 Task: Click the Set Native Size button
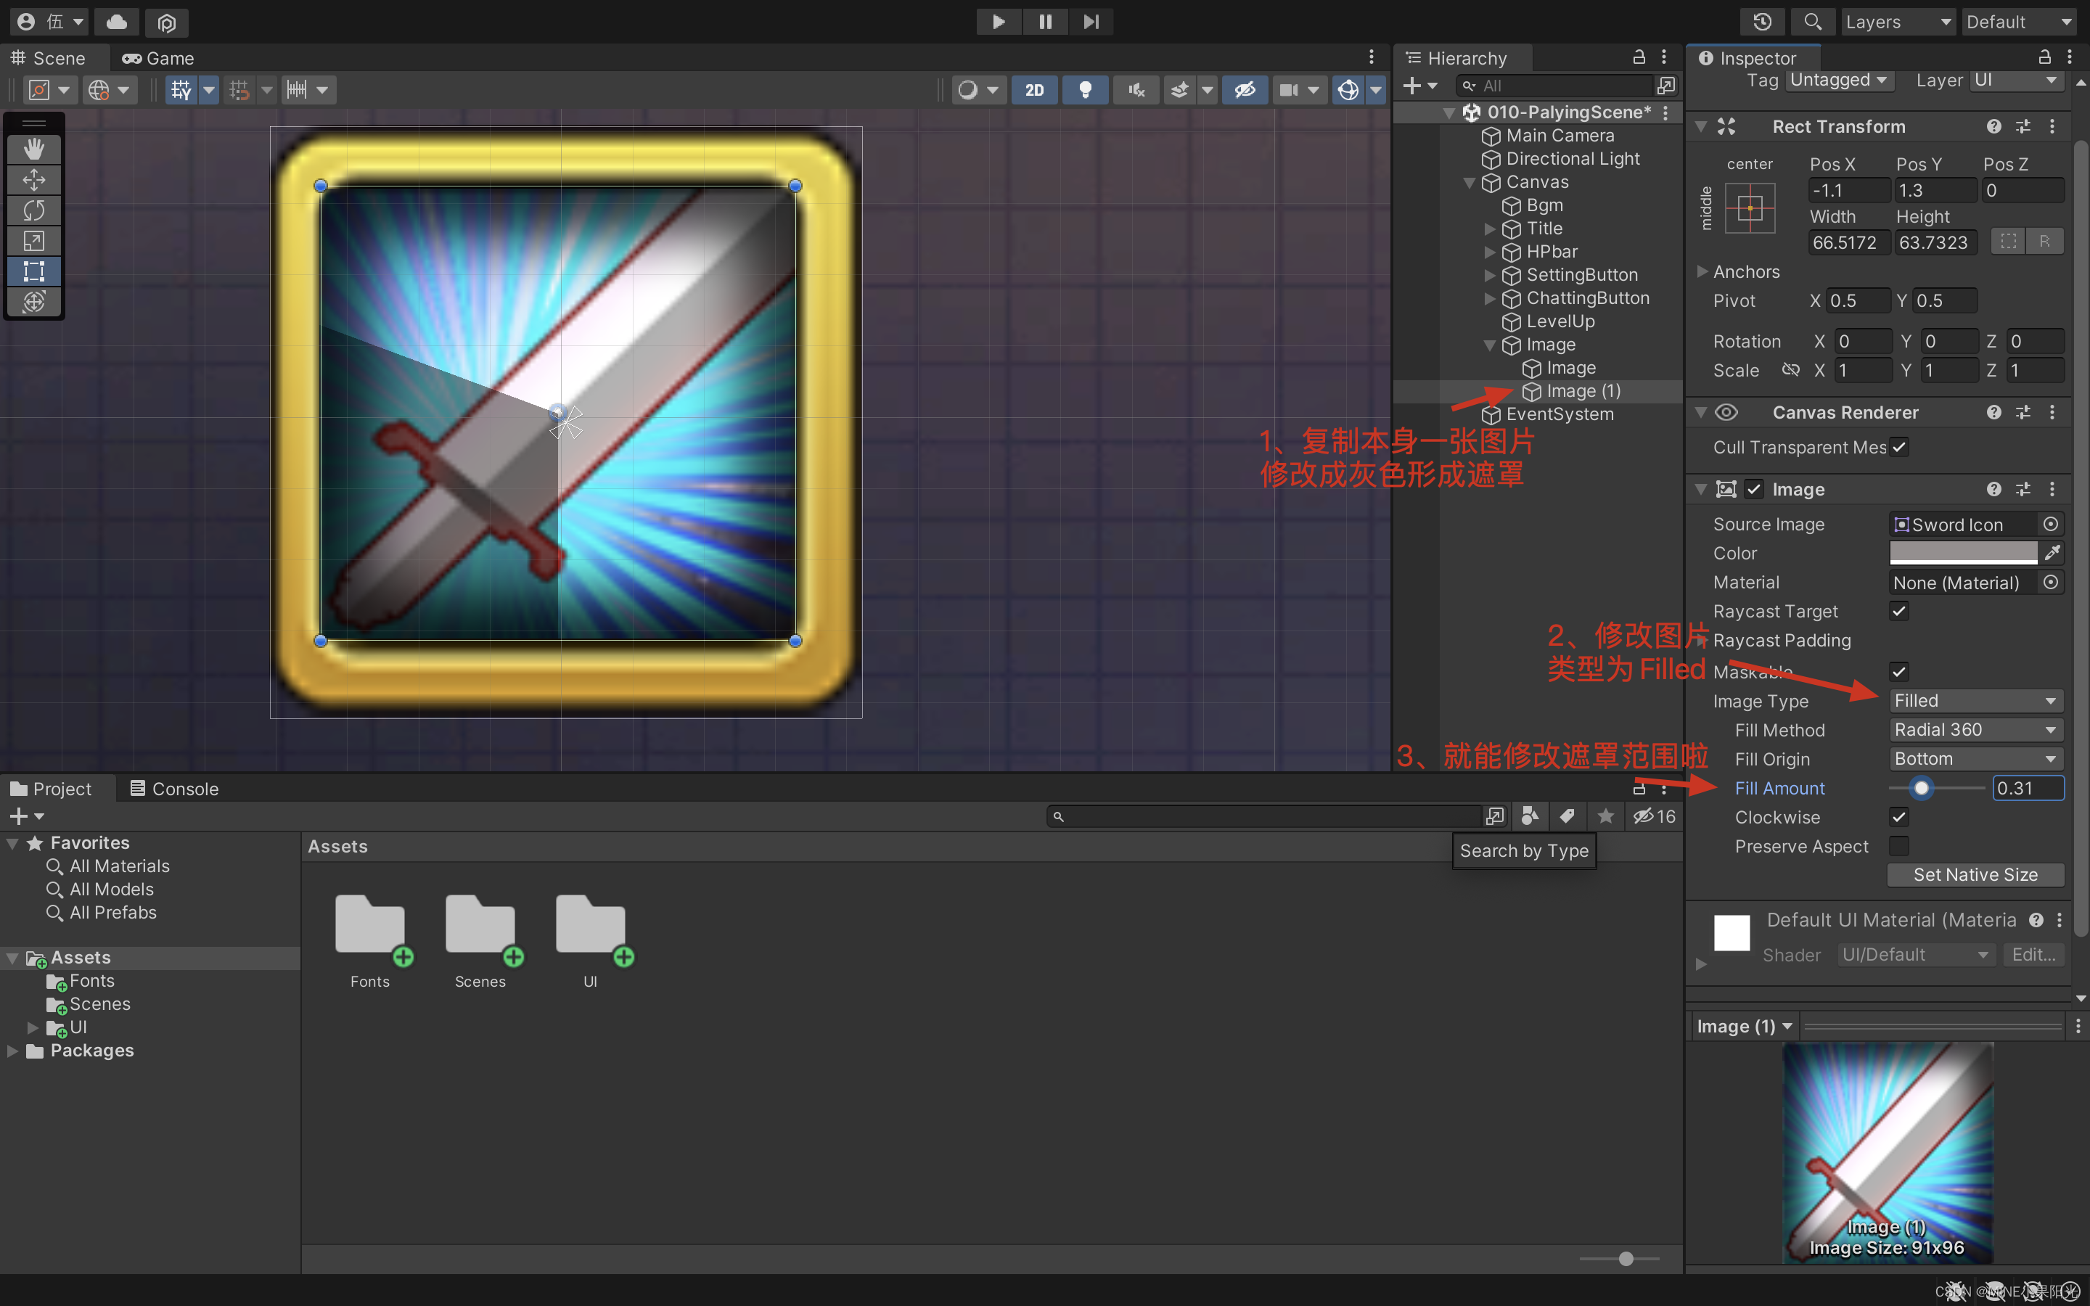[1975, 874]
